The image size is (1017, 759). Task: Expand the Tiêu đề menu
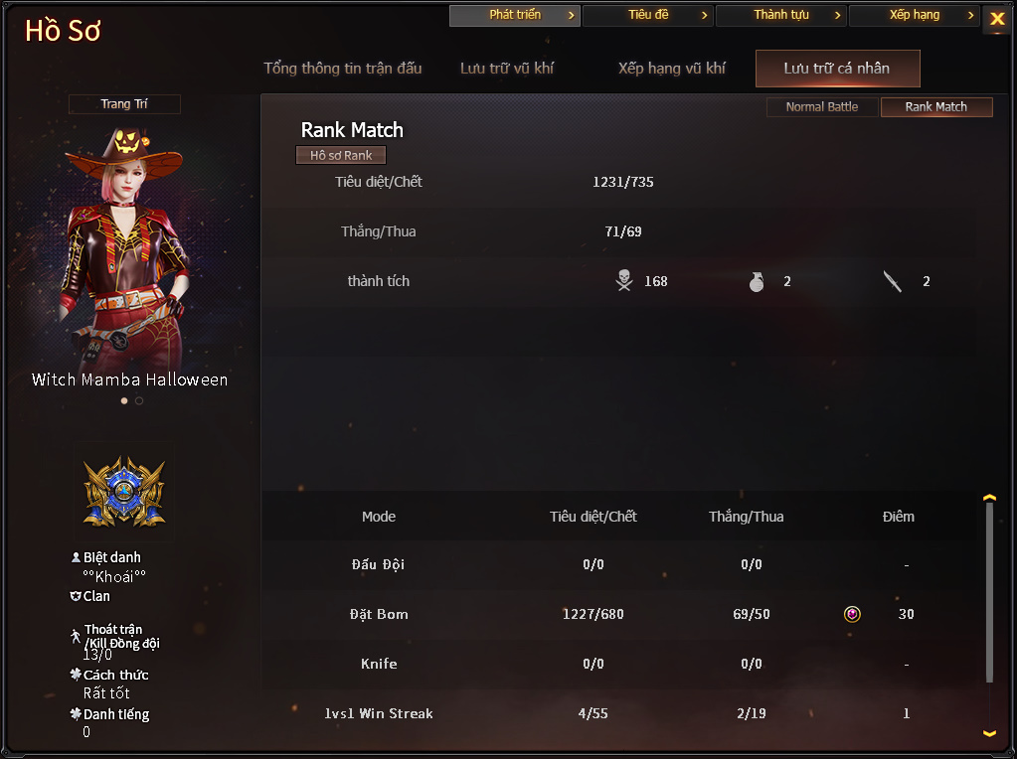[648, 15]
